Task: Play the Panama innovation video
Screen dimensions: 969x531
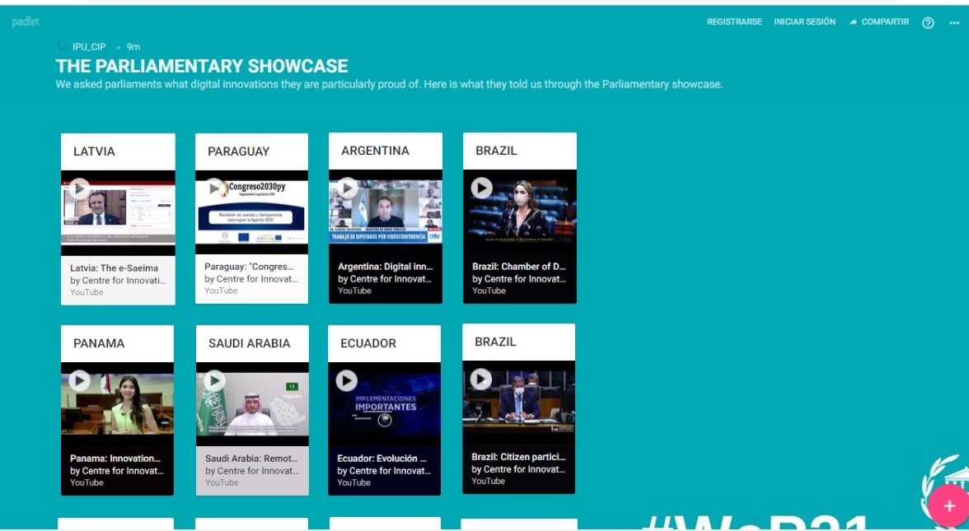Action: [x=79, y=380]
